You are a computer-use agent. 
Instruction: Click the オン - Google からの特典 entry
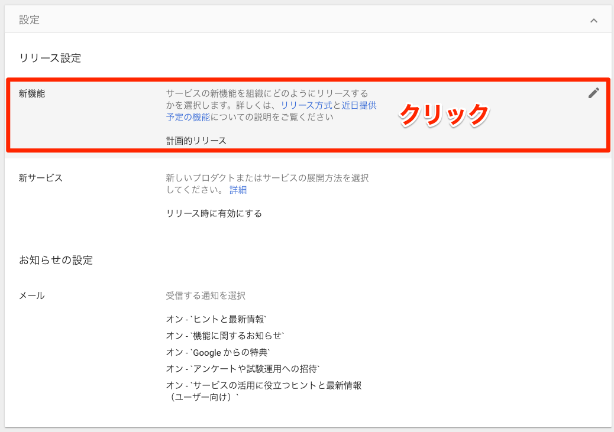pyautogui.click(x=218, y=352)
